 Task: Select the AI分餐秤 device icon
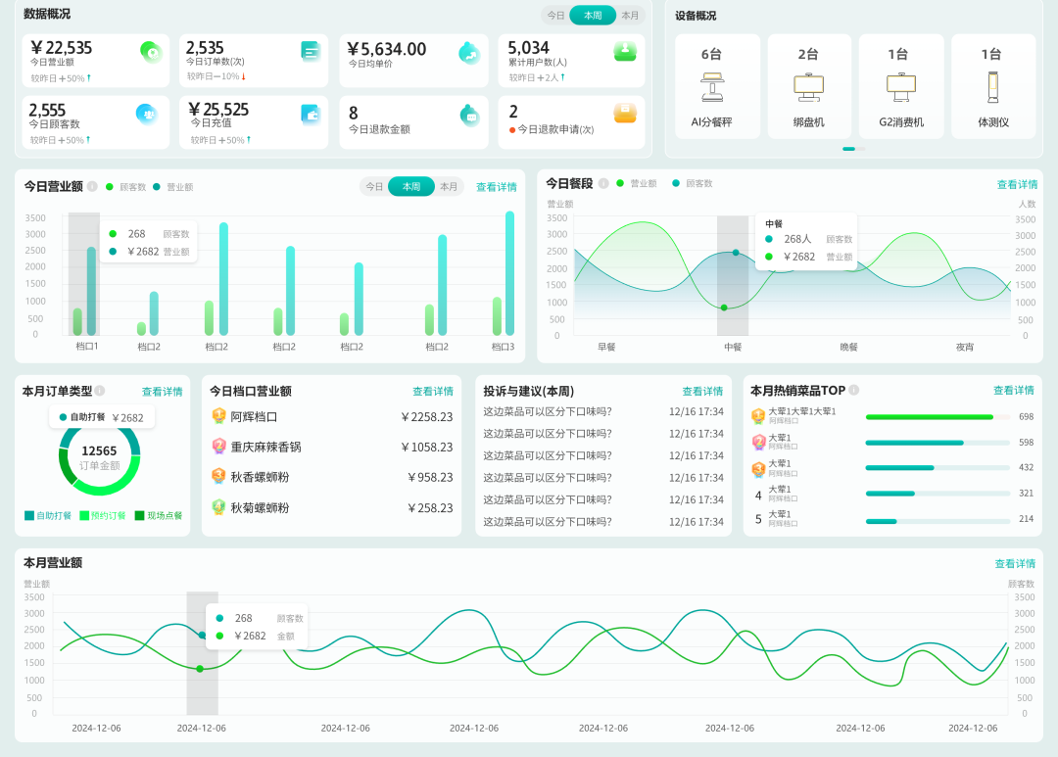(712, 88)
